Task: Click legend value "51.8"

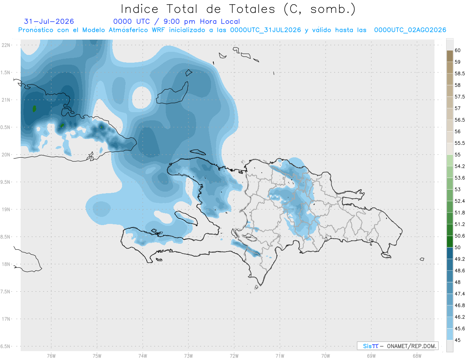Action: [x=460, y=213]
